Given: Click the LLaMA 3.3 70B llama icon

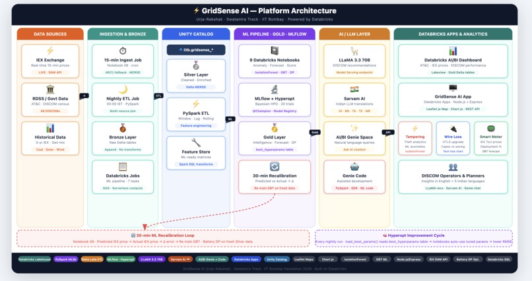Looking at the screenshot, I should pos(354,51).
